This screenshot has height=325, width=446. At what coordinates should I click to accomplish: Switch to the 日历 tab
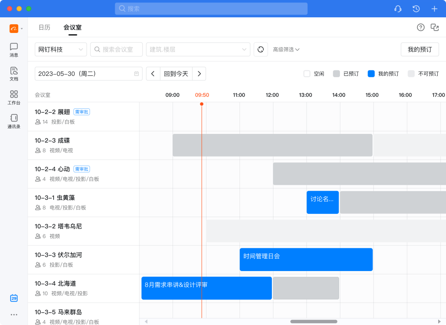tap(44, 28)
